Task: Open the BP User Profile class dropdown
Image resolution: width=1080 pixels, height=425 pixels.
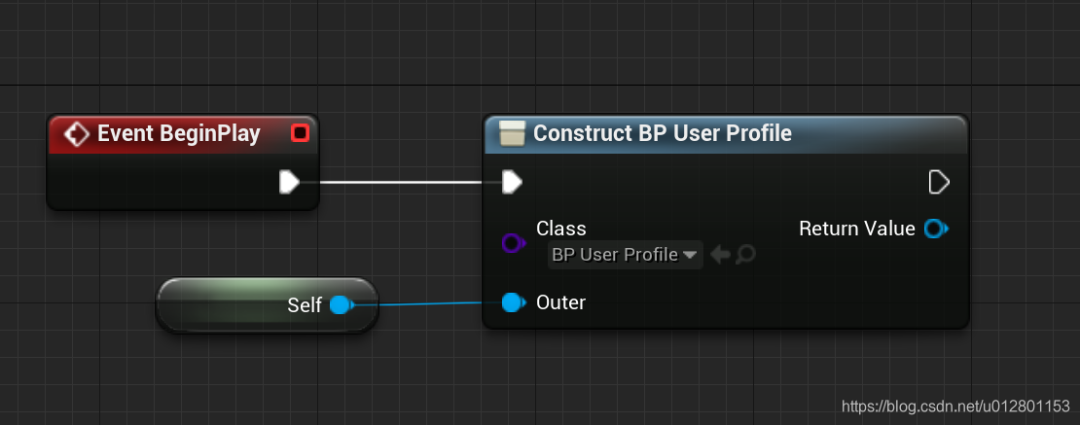Action: (625, 255)
